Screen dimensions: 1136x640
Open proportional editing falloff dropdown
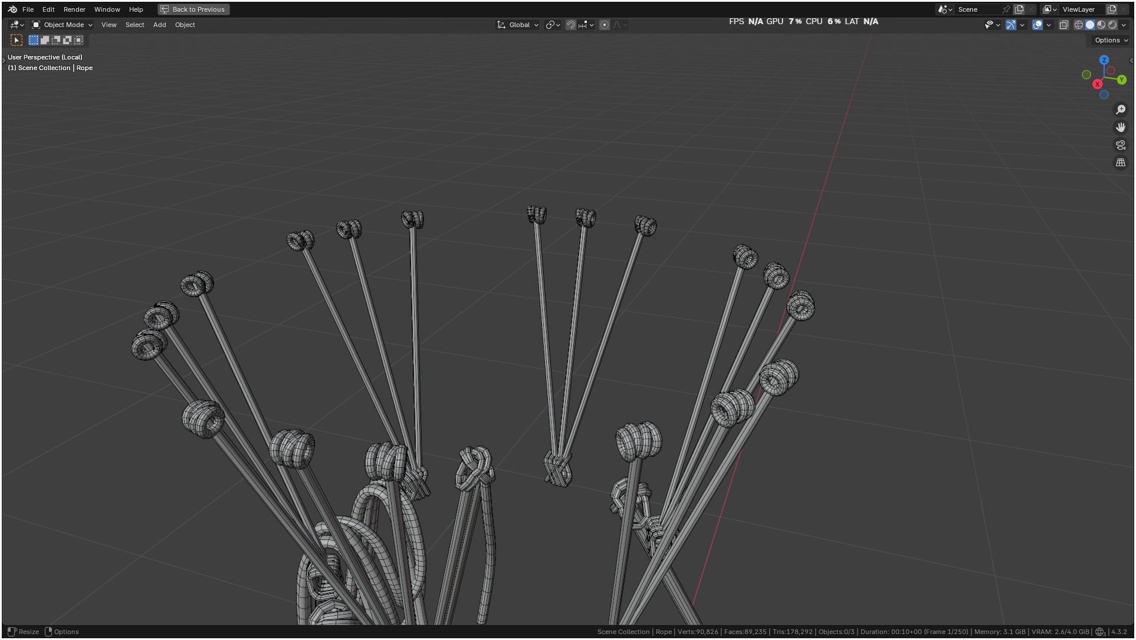(620, 25)
